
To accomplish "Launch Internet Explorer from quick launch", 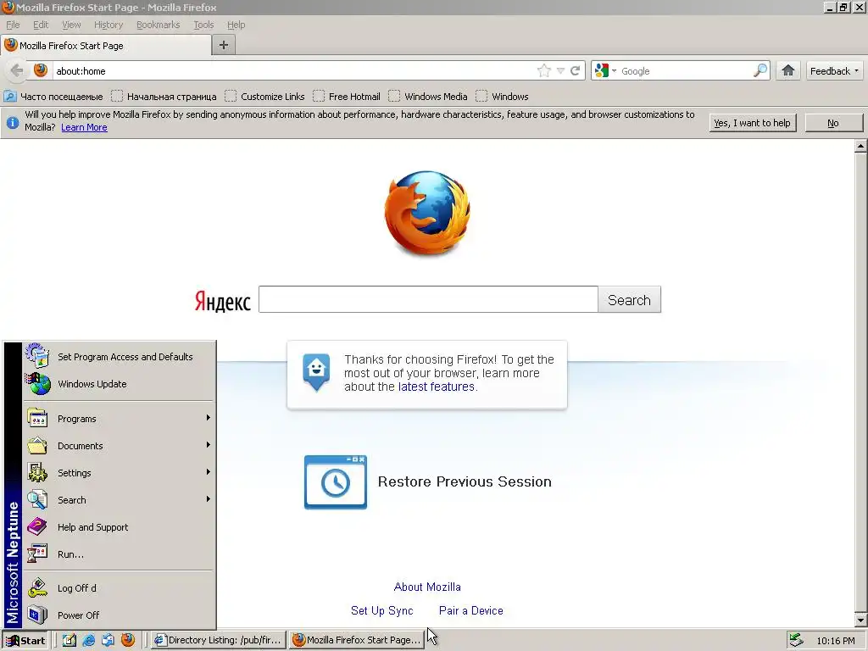I will (x=88, y=641).
